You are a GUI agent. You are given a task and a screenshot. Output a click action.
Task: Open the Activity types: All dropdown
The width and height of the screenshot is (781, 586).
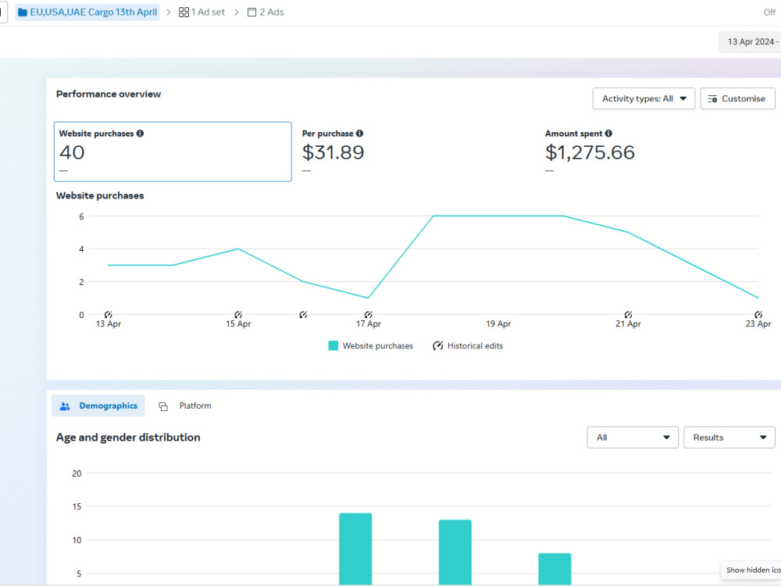coord(644,98)
